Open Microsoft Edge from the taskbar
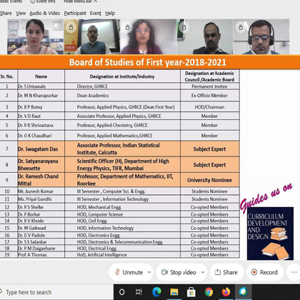300x300 pixels. pos(156,292)
